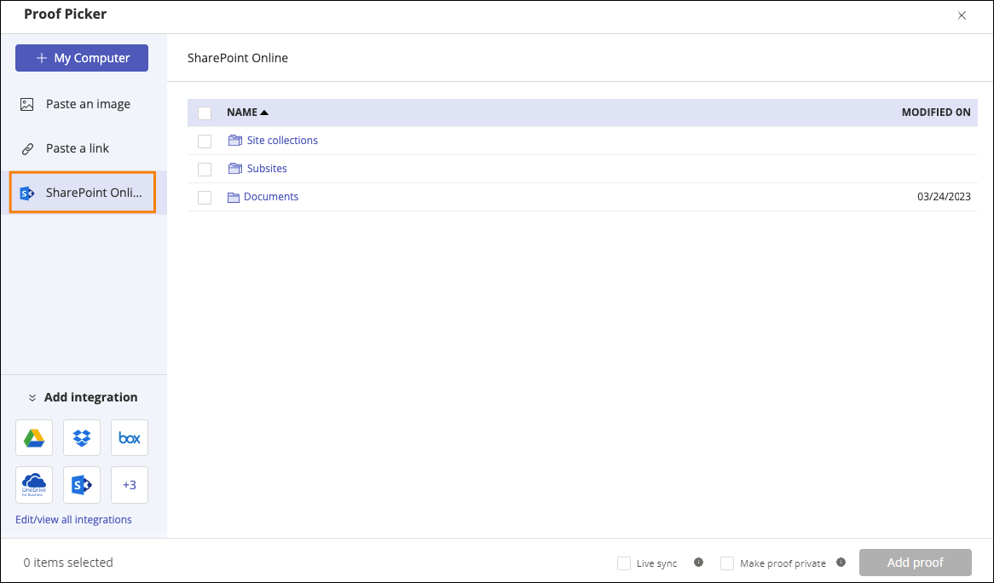Enable Make proof private checkbox
This screenshot has height=583, width=994.
point(727,563)
